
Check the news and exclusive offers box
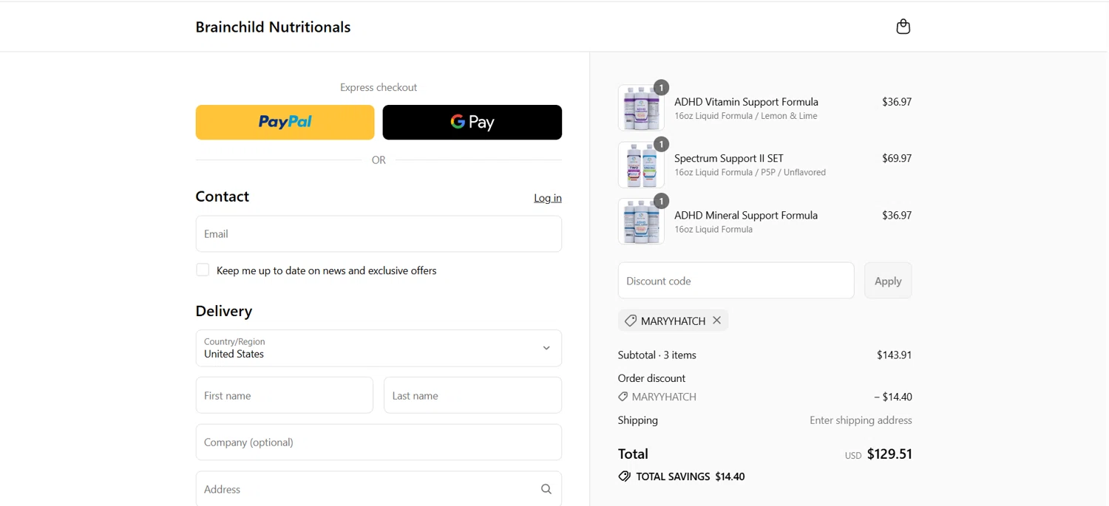click(x=203, y=270)
